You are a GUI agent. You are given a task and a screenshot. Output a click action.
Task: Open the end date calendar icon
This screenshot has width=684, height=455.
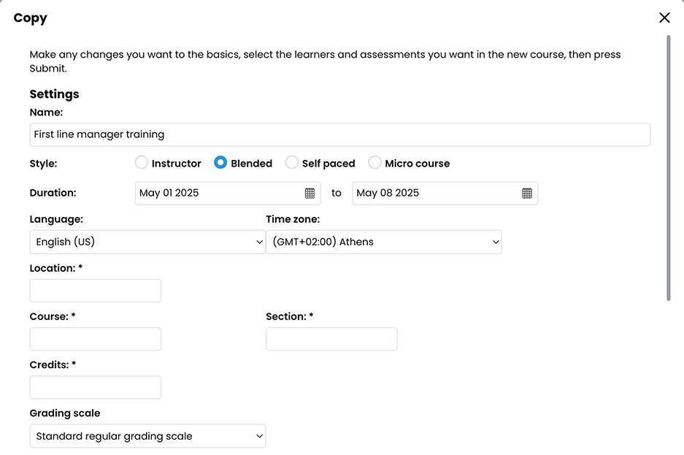pos(527,194)
